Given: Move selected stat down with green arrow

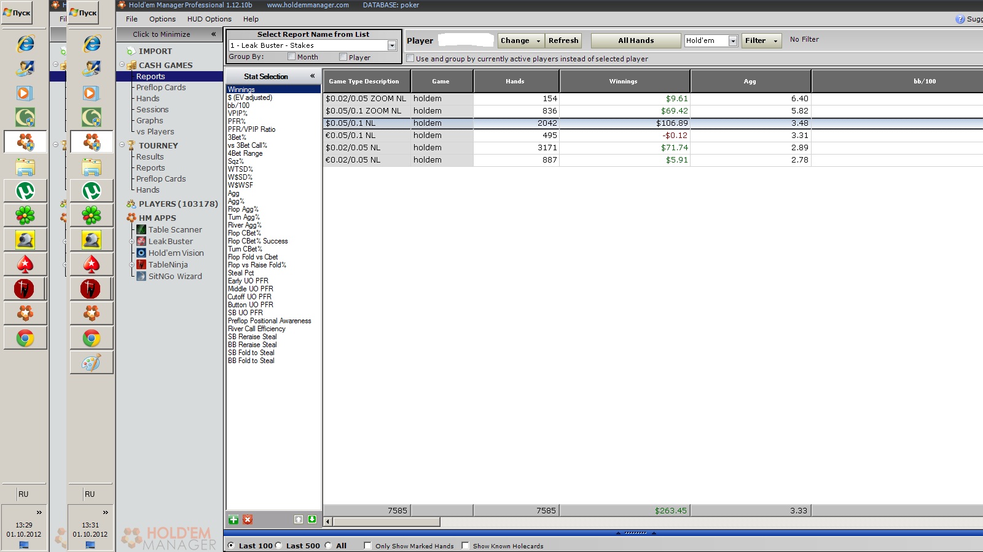Looking at the screenshot, I should [312, 519].
